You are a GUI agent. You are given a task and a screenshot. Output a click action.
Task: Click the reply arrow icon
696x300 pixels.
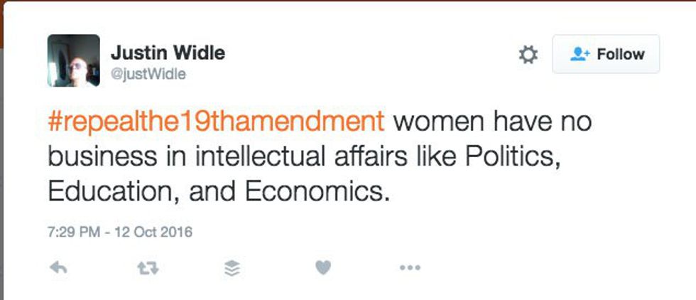(x=58, y=268)
